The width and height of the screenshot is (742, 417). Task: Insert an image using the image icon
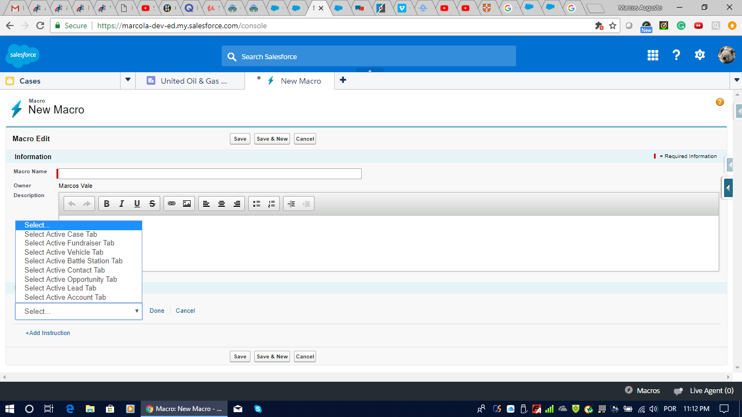pyautogui.click(x=187, y=204)
